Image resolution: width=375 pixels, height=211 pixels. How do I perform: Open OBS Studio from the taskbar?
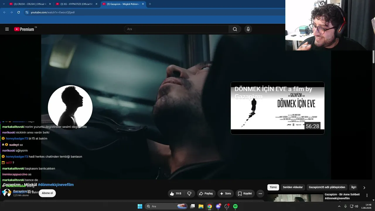tap(227, 206)
